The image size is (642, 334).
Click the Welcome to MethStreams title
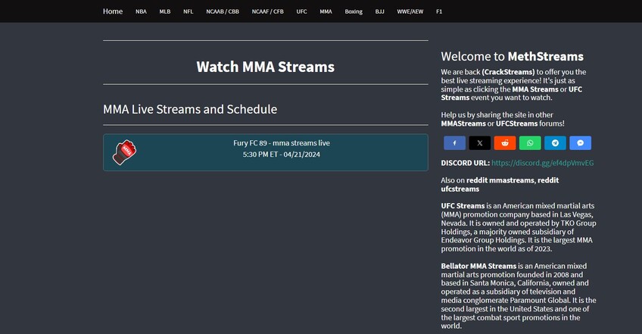[513, 57]
